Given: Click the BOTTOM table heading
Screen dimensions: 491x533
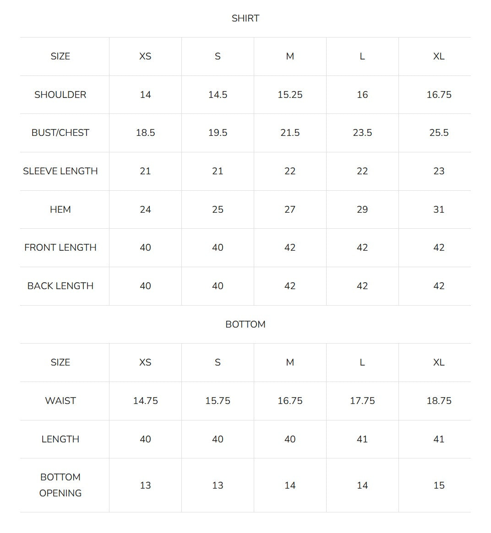Looking at the screenshot, I should 245,324.
